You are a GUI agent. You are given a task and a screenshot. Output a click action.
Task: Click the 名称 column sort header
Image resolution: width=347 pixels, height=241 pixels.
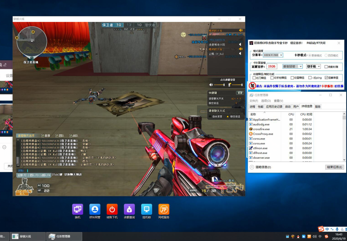[x=264, y=114]
